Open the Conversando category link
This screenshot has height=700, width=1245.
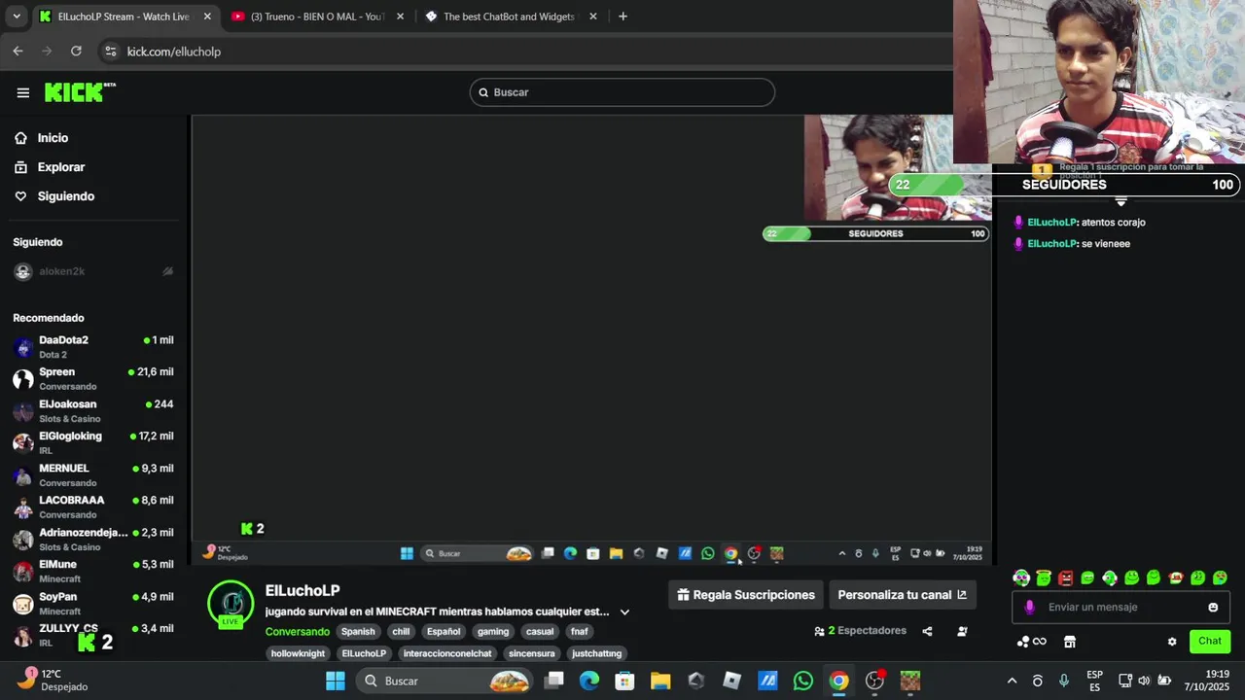click(298, 631)
